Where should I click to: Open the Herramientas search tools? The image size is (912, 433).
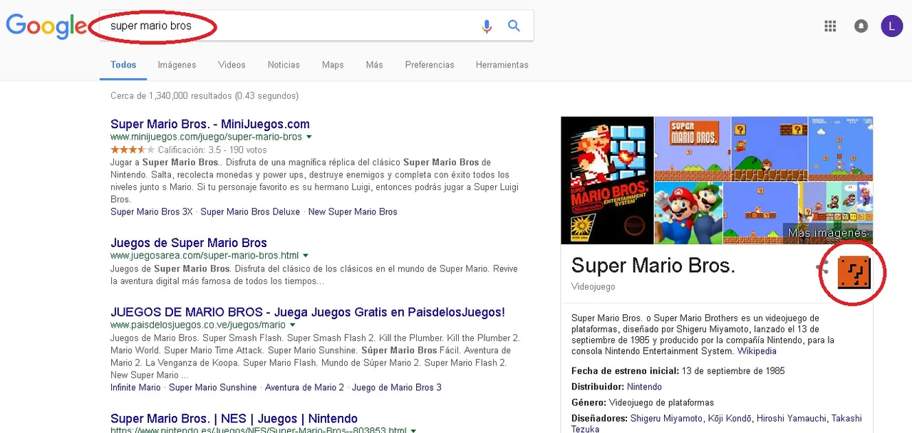(x=502, y=65)
